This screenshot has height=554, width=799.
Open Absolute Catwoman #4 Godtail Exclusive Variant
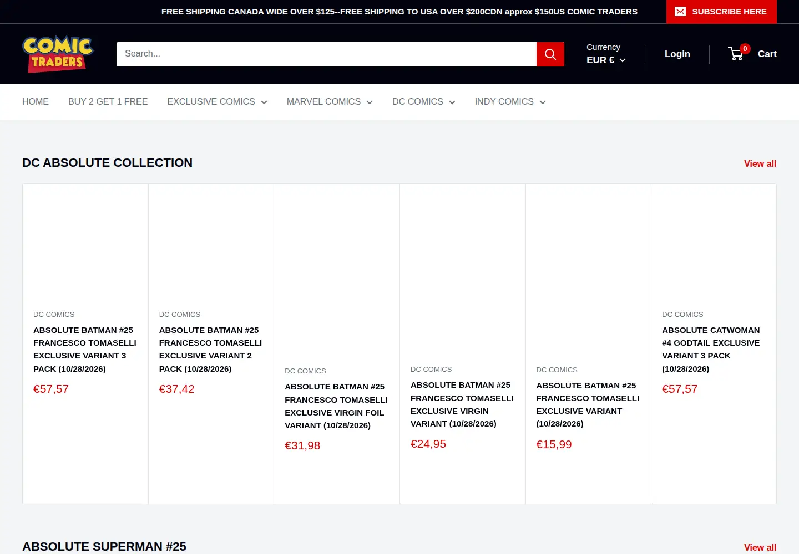click(711, 350)
